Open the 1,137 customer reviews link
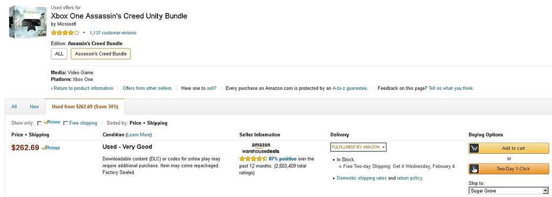Viewport: 552px width, 197px height. [x=113, y=33]
